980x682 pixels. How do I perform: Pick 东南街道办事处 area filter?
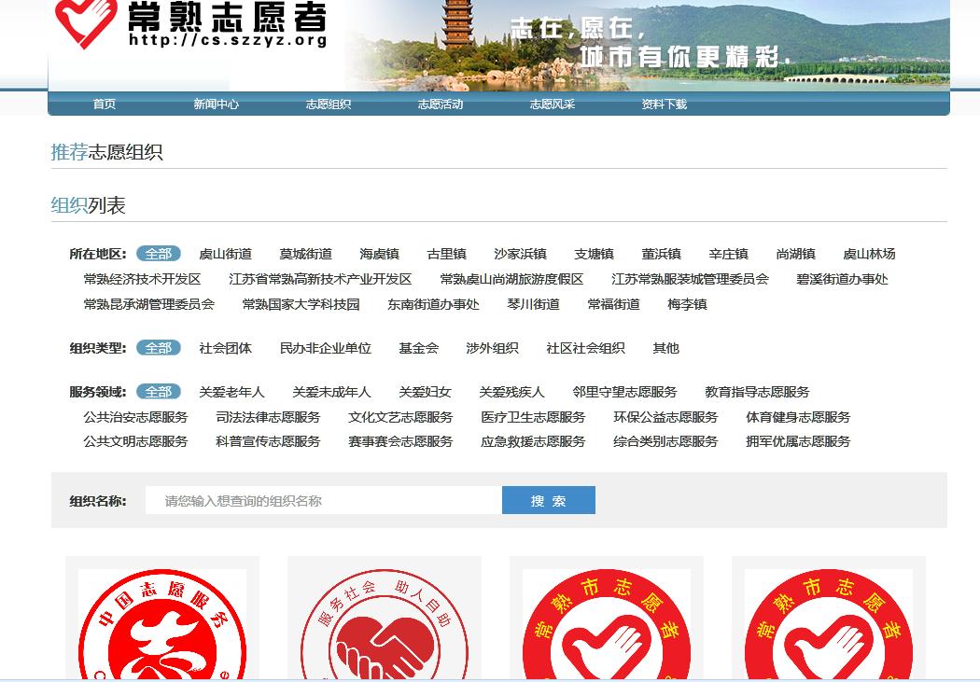[x=433, y=304]
